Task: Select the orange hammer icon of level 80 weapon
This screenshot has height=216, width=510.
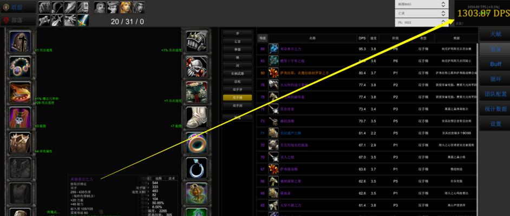Action: (273, 73)
